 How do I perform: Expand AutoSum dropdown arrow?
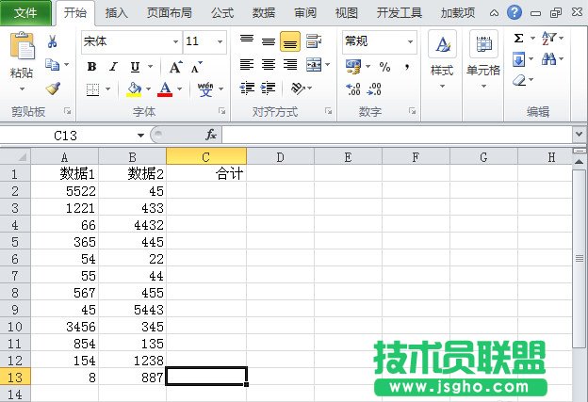532,39
